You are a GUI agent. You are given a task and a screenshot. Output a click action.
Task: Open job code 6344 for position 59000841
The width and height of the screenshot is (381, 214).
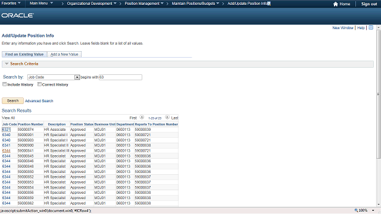click(x=7, y=150)
